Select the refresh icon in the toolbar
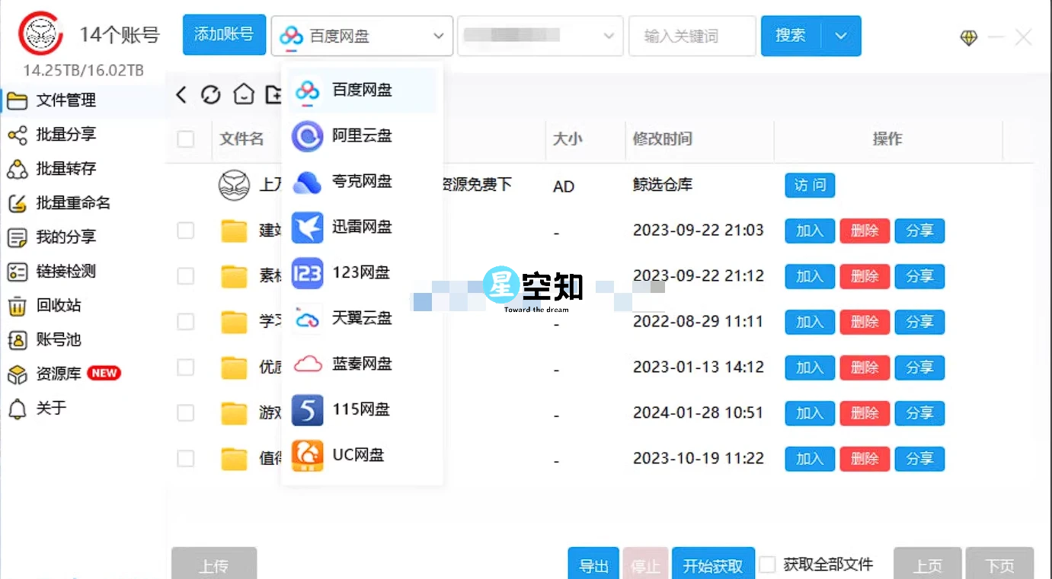The image size is (1052, 579). coord(211,94)
